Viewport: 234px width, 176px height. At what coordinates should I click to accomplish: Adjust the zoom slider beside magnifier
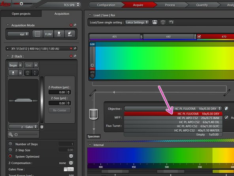click(x=26, y=135)
